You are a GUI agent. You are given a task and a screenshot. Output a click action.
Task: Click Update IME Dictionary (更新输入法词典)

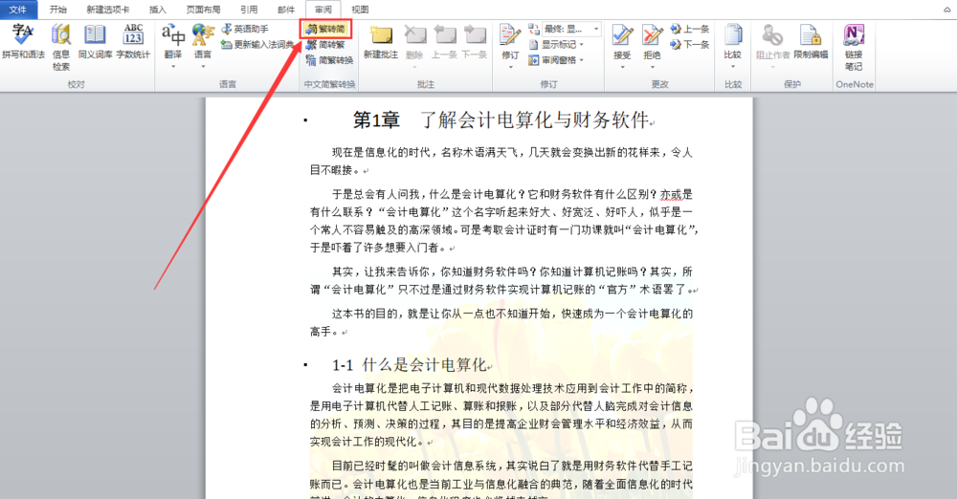click(256, 45)
